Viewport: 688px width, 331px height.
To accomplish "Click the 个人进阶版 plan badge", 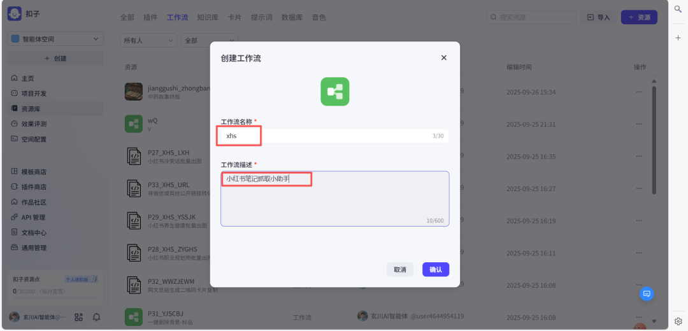I will click(x=81, y=279).
